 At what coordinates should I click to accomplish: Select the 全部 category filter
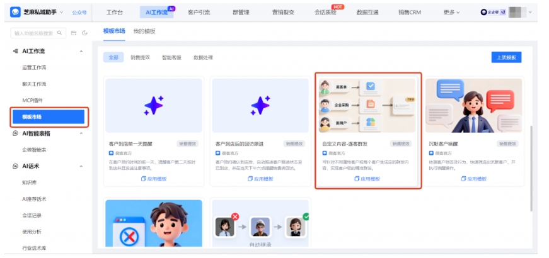pyautogui.click(x=113, y=57)
